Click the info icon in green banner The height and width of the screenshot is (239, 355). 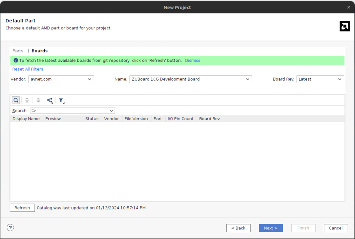coord(16,60)
